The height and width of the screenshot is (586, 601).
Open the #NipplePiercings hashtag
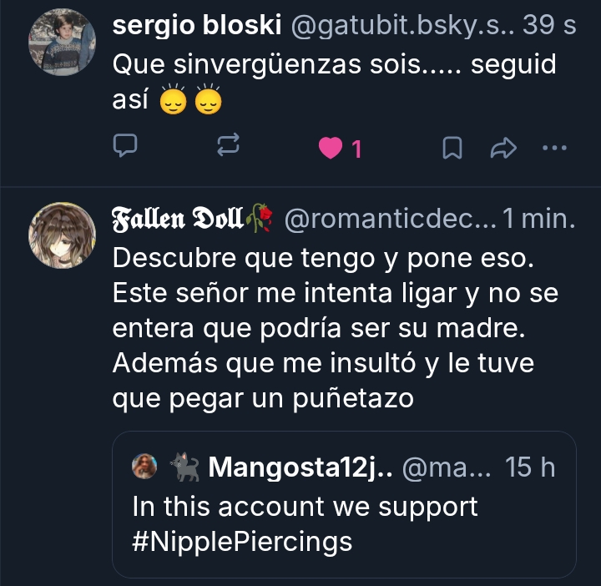[242, 542]
